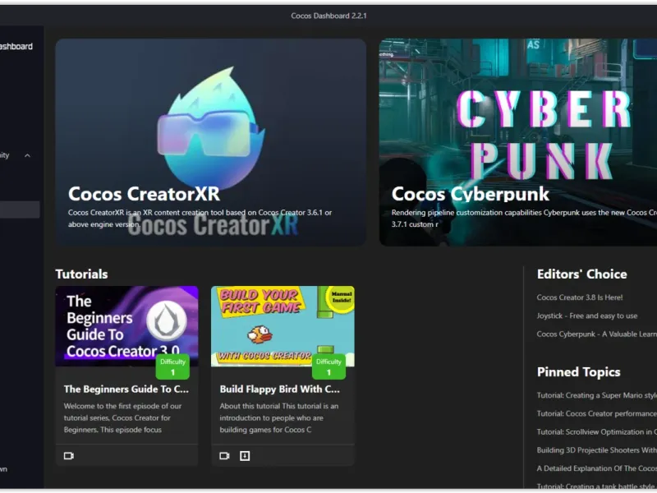
Task: Open the Cocos Cyberpunk banner
Action: (518, 142)
